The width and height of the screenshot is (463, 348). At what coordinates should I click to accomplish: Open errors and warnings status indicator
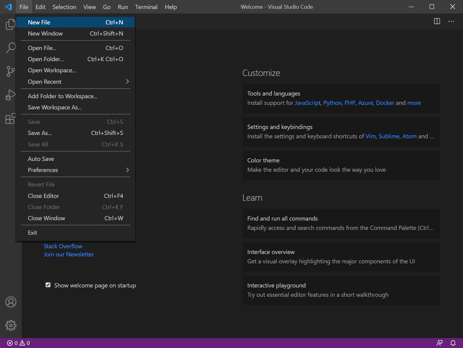coord(18,343)
